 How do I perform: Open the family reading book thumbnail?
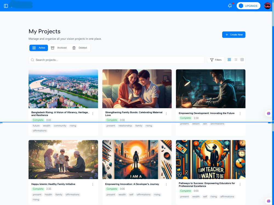[137, 89]
